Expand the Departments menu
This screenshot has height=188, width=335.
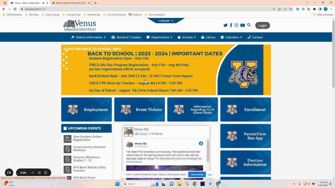pos(159,37)
